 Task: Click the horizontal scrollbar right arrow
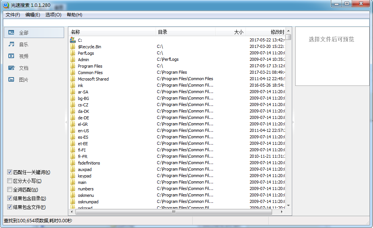pyautogui.click(x=282, y=212)
